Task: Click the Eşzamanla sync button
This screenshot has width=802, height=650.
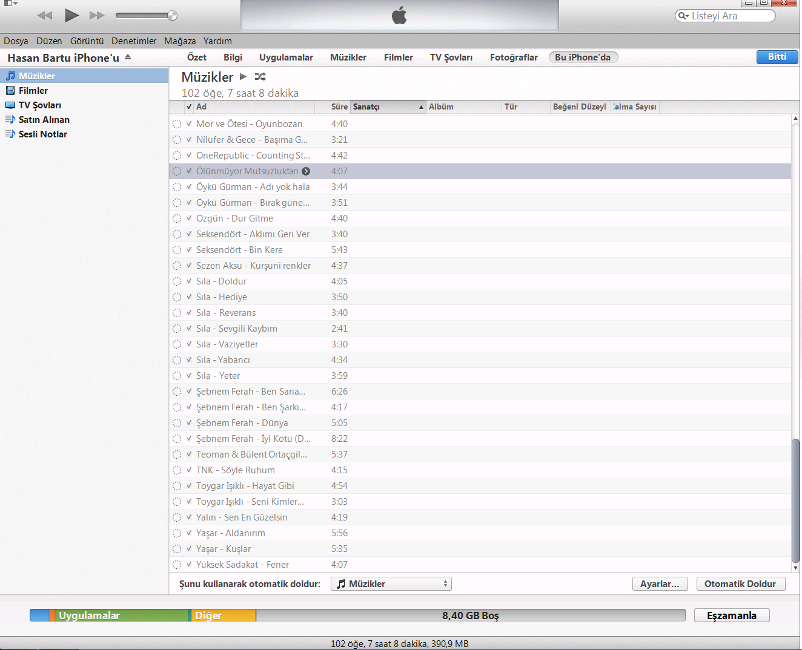Action: (x=732, y=616)
